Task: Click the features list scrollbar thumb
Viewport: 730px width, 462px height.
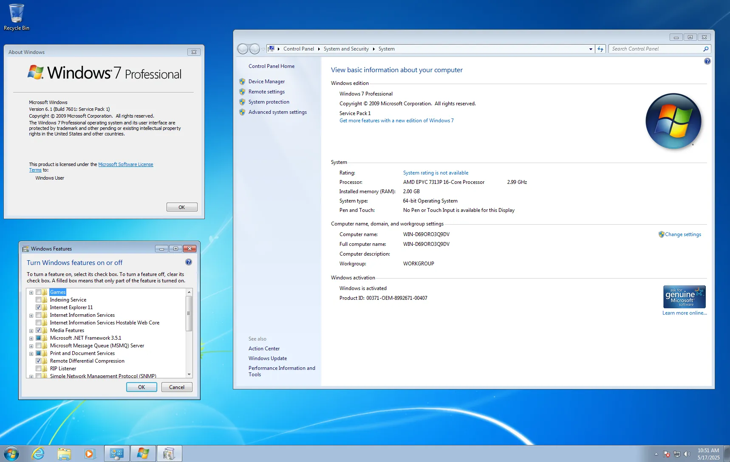Action: (x=189, y=313)
